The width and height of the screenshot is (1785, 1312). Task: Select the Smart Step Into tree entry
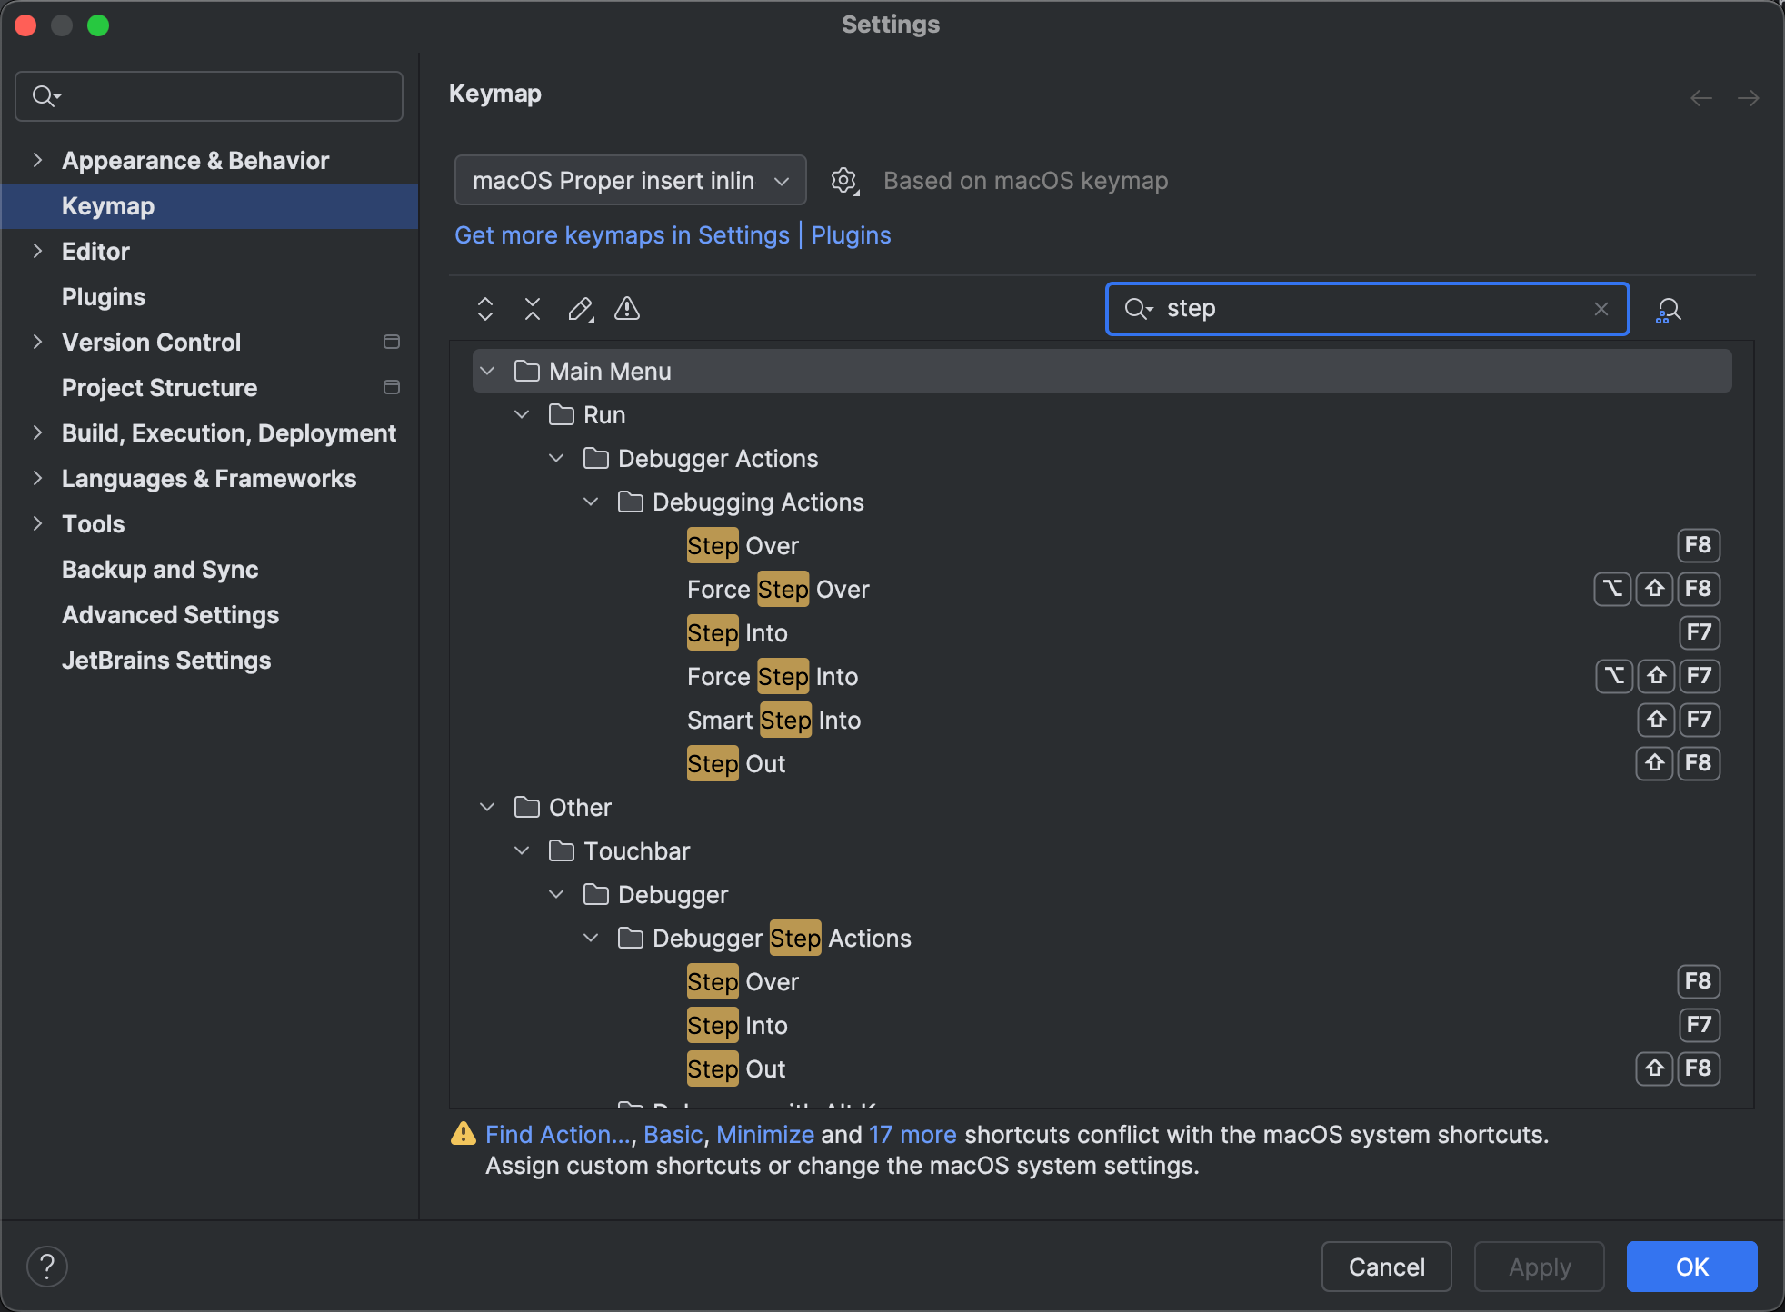[x=773, y=720]
